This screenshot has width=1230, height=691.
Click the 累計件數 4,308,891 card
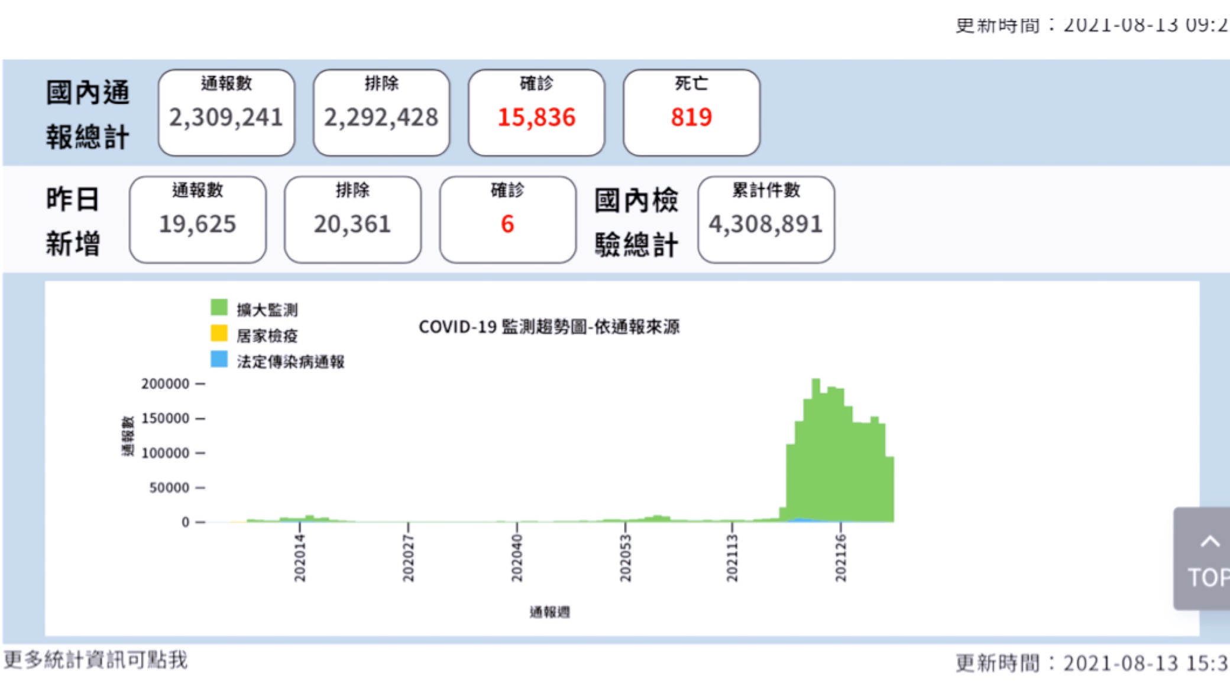tap(766, 220)
